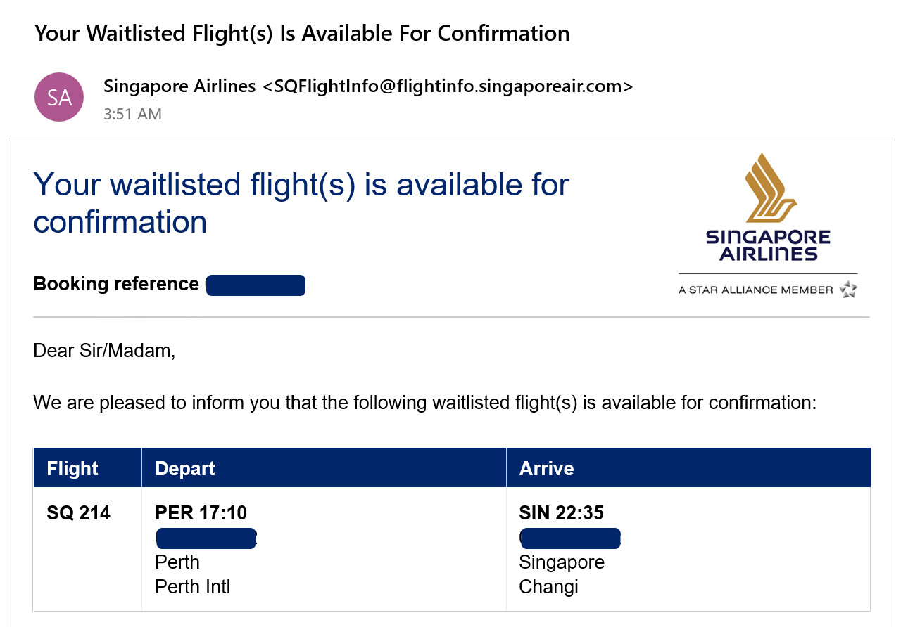
Task: Click the Booking reference label
Action: pos(116,284)
